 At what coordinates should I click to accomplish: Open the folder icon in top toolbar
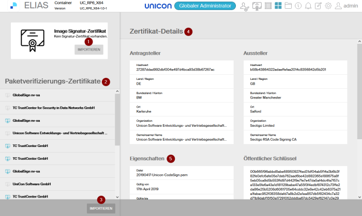click(288, 6)
